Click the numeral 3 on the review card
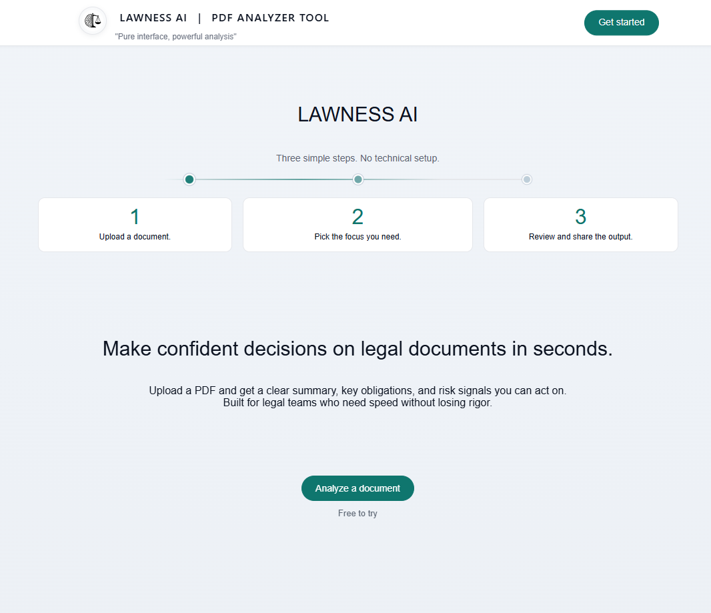This screenshot has width=711, height=613. coord(580,216)
